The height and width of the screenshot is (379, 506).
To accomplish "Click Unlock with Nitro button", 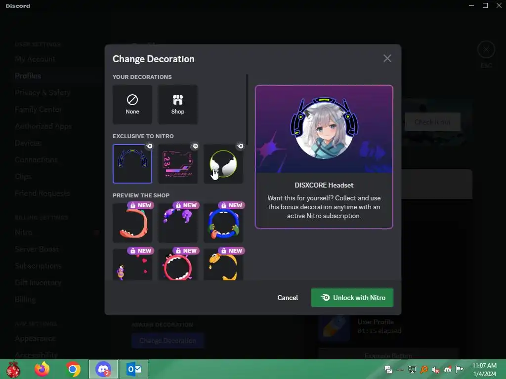I will (x=352, y=298).
